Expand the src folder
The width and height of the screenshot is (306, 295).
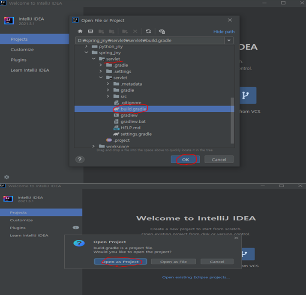(108, 96)
